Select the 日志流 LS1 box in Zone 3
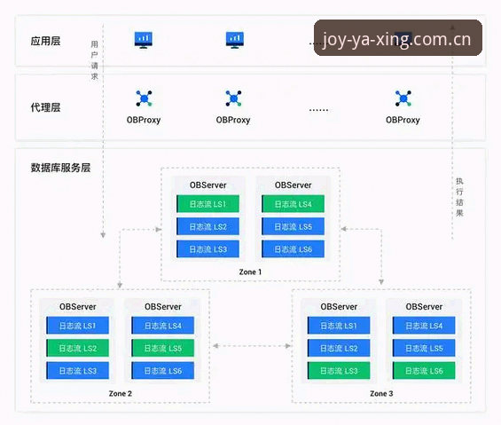 [x=339, y=326]
